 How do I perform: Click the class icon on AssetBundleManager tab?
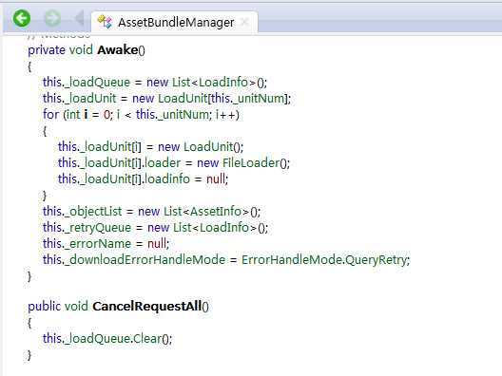(105, 22)
